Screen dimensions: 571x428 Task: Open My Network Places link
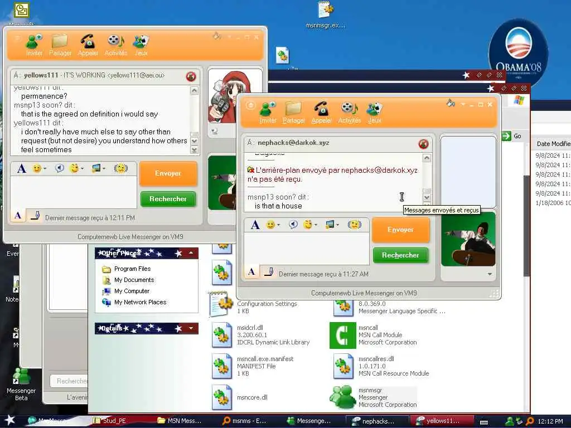[140, 303]
